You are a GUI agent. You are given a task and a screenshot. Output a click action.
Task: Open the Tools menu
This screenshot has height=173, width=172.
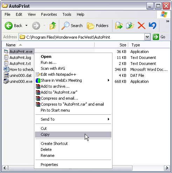tap(67, 14)
